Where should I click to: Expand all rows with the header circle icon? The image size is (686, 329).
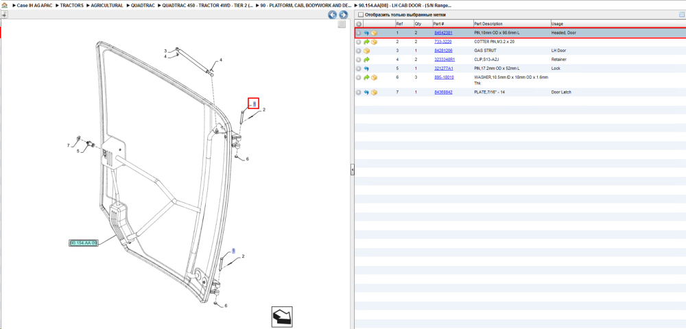[x=359, y=23]
